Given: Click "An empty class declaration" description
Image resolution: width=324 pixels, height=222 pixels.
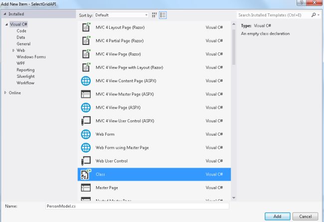Looking at the screenshot, I should (265, 33).
